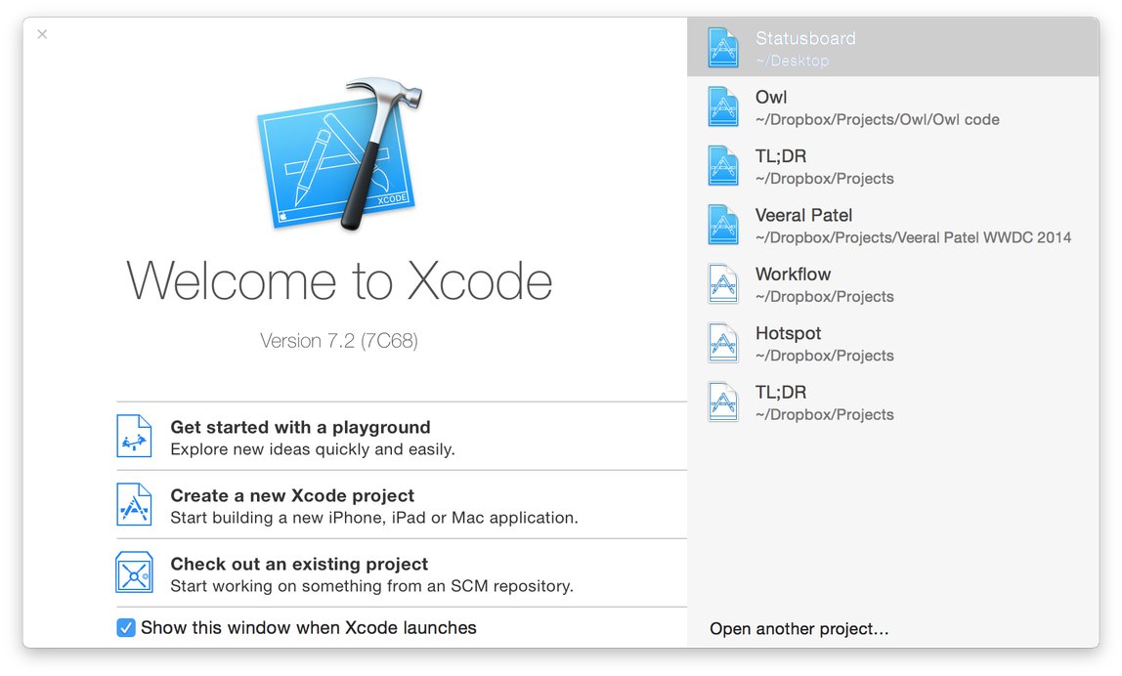Select the Hotspot project name
1122x676 pixels.
[788, 333]
